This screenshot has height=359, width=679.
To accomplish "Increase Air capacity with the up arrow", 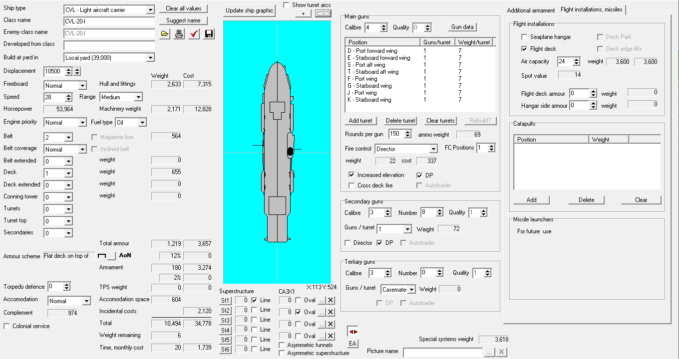I will pos(577,59).
